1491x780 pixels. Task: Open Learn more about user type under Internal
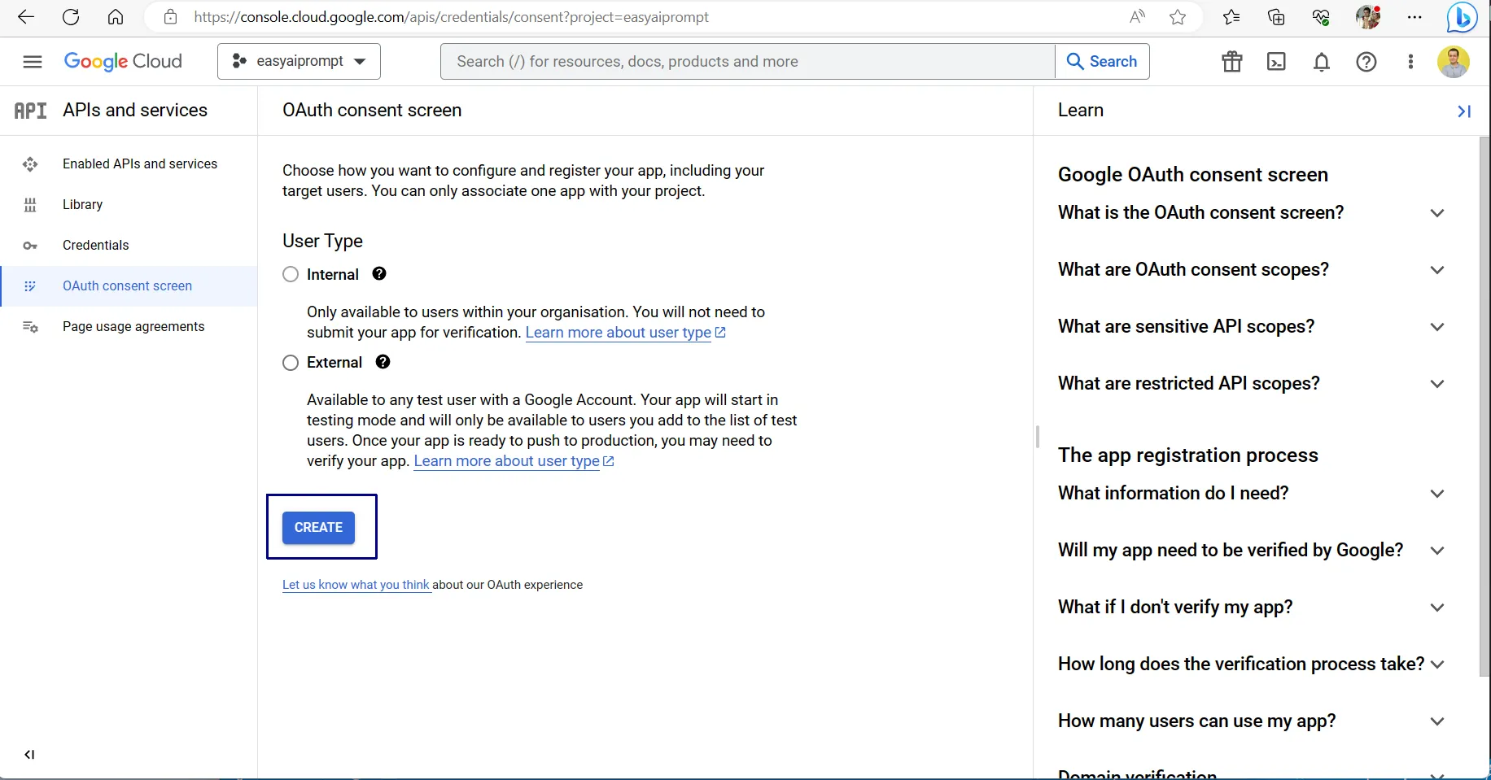point(625,333)
